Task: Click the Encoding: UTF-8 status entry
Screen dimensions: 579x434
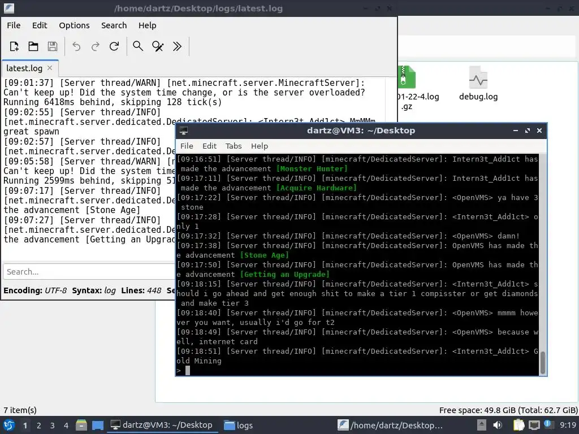Action: tap(35, 290)
